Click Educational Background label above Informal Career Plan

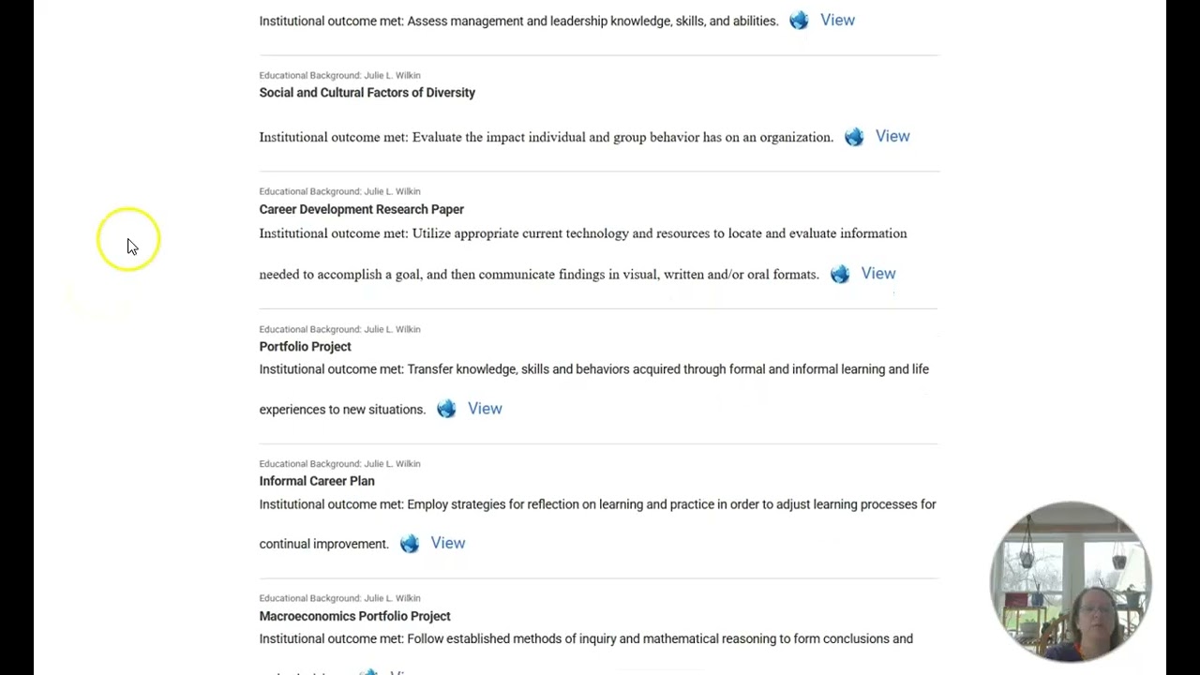pyautogui.click(x=339, y=463)
